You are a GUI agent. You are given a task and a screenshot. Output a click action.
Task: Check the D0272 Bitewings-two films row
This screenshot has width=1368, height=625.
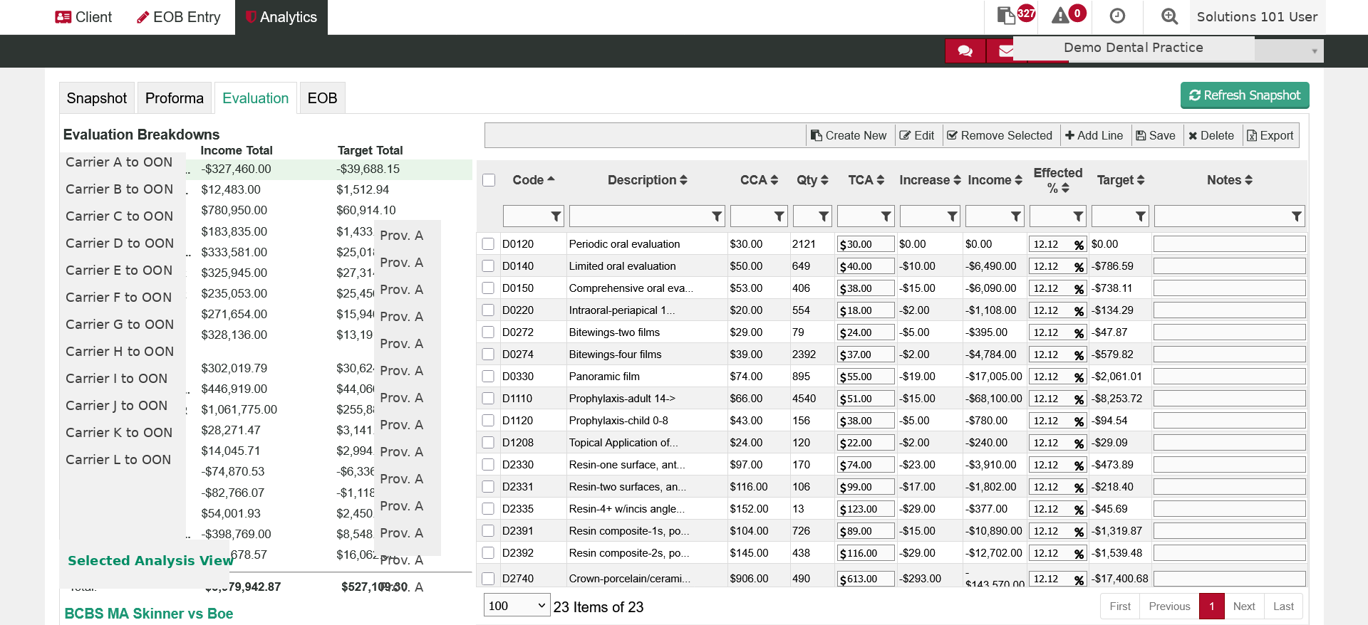click(x=488, y=332)
